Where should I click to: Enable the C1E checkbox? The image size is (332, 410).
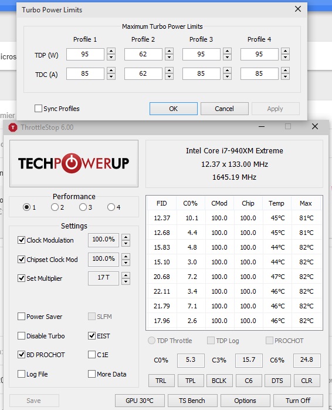92,355
